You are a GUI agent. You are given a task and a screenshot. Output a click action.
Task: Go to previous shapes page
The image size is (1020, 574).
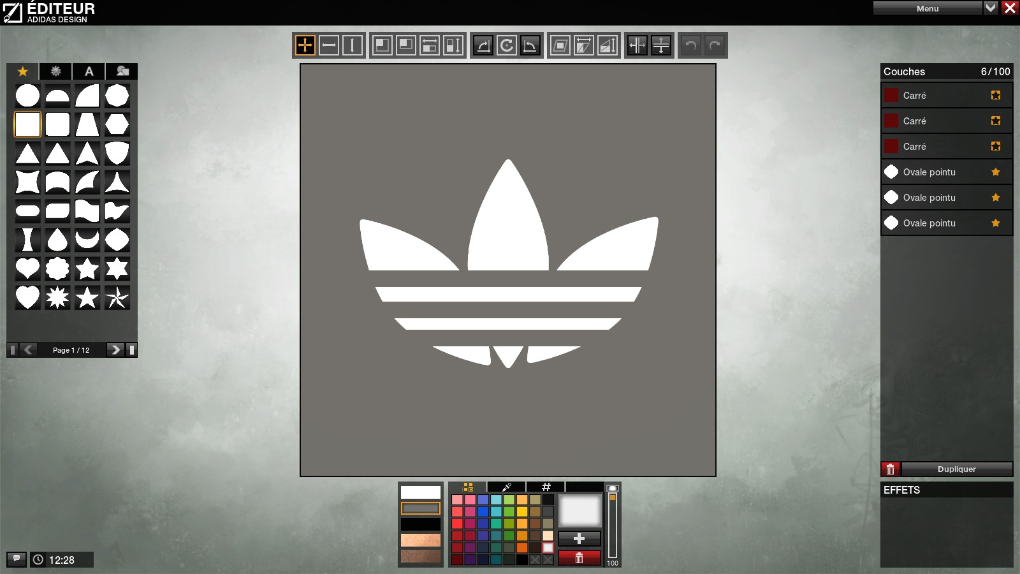tap(28, 350)
